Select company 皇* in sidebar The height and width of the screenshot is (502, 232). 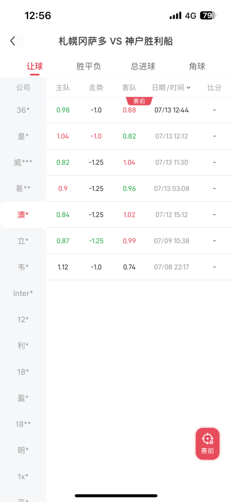pos(23,137)
